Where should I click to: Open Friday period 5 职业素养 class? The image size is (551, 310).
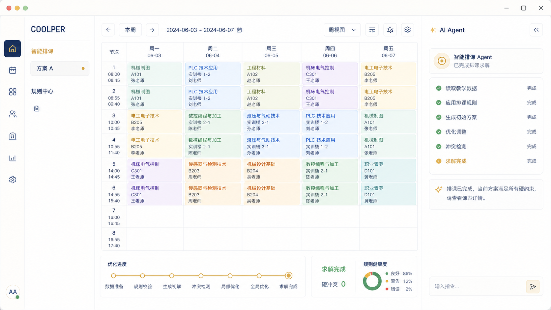coord(388,170)
